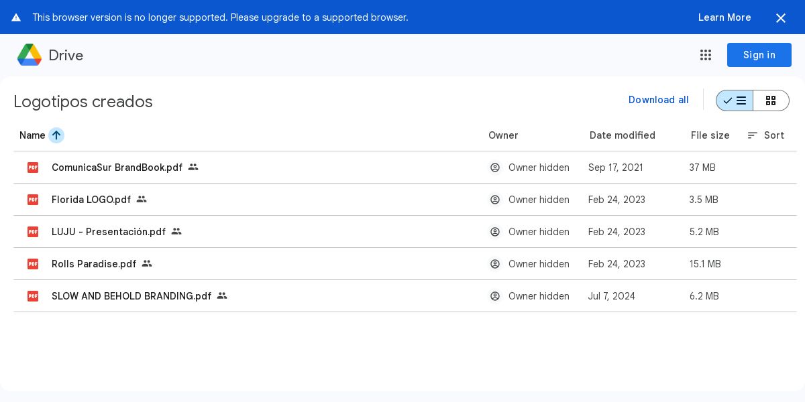Open the Sort options menu
This screenshot has width=805, height=402.
pyautogui.click(x=765, y=135)
